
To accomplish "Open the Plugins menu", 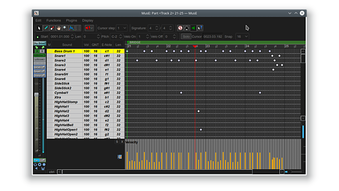I will pos(71,20).
